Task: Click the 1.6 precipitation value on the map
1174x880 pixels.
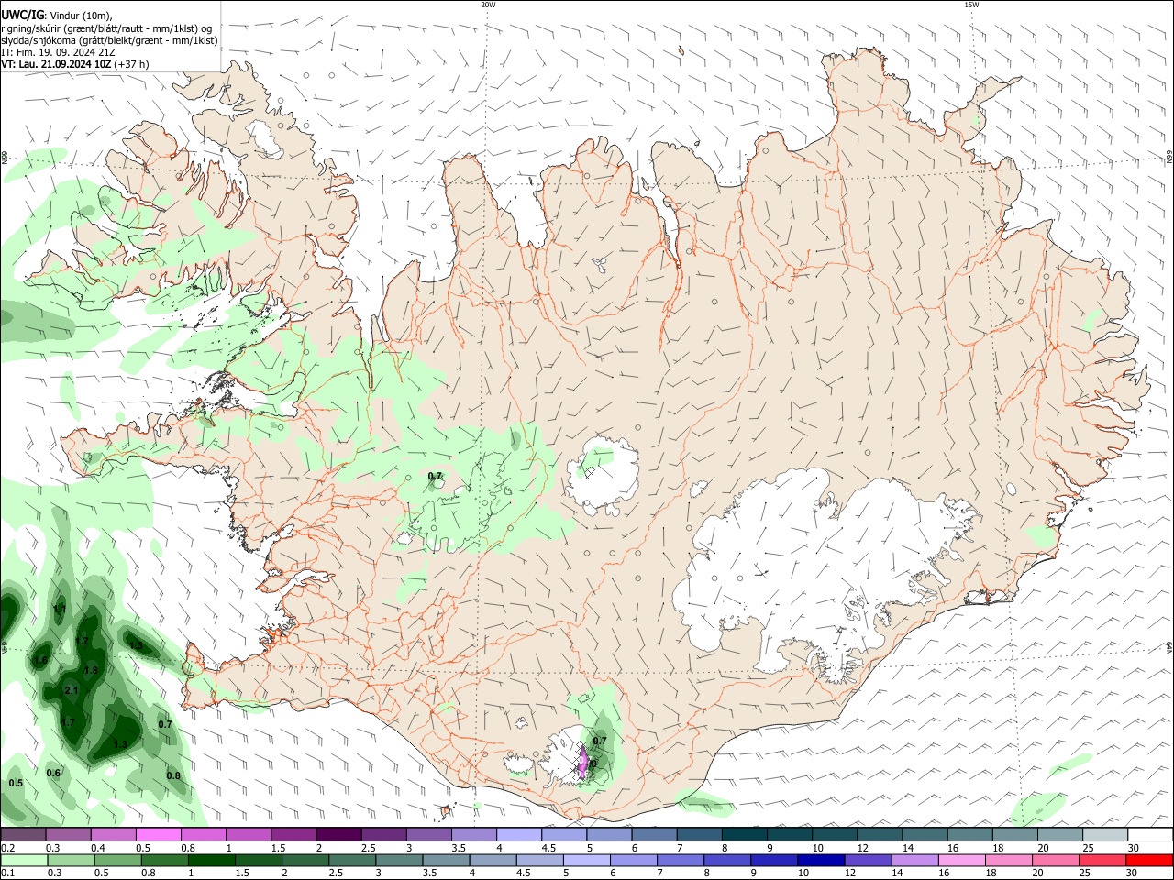Action: pyautogui.click(x=40, y=660)
